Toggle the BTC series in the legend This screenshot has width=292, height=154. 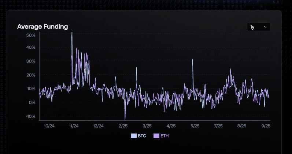click(x=138, y=136)
